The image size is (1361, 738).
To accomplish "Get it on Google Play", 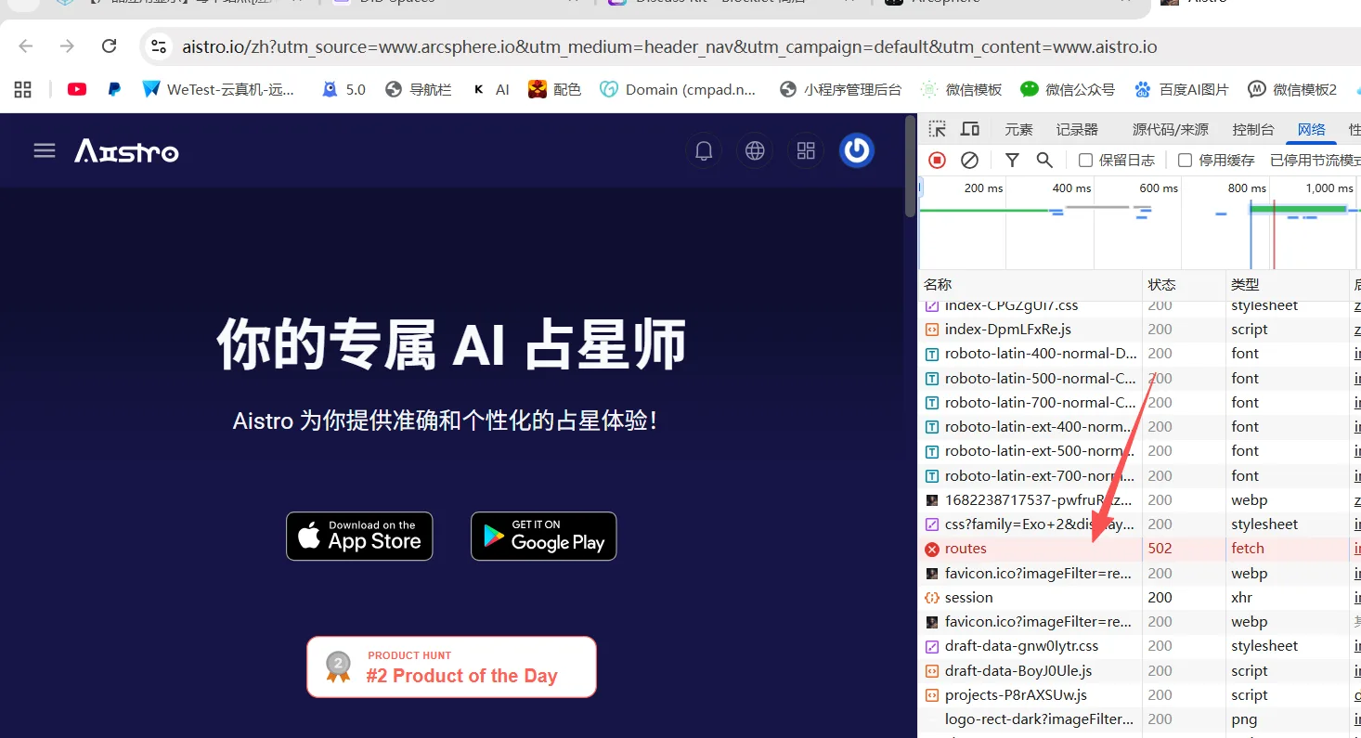I will click(x=544, y=537).
